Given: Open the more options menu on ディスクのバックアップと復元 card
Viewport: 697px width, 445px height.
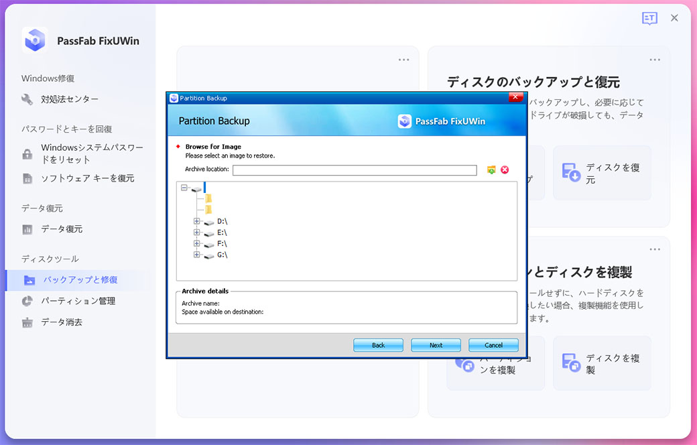Looking at the screenshot, I should (655, 59).
